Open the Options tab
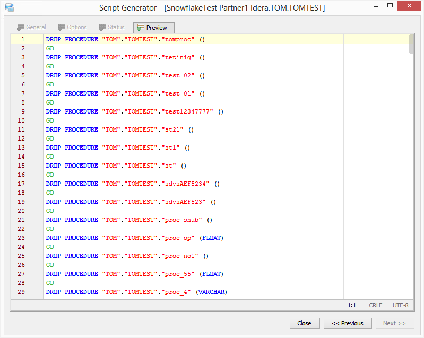The height and width of the screenshot is (338, 424). pyautogui.click(x=73, y=27)
